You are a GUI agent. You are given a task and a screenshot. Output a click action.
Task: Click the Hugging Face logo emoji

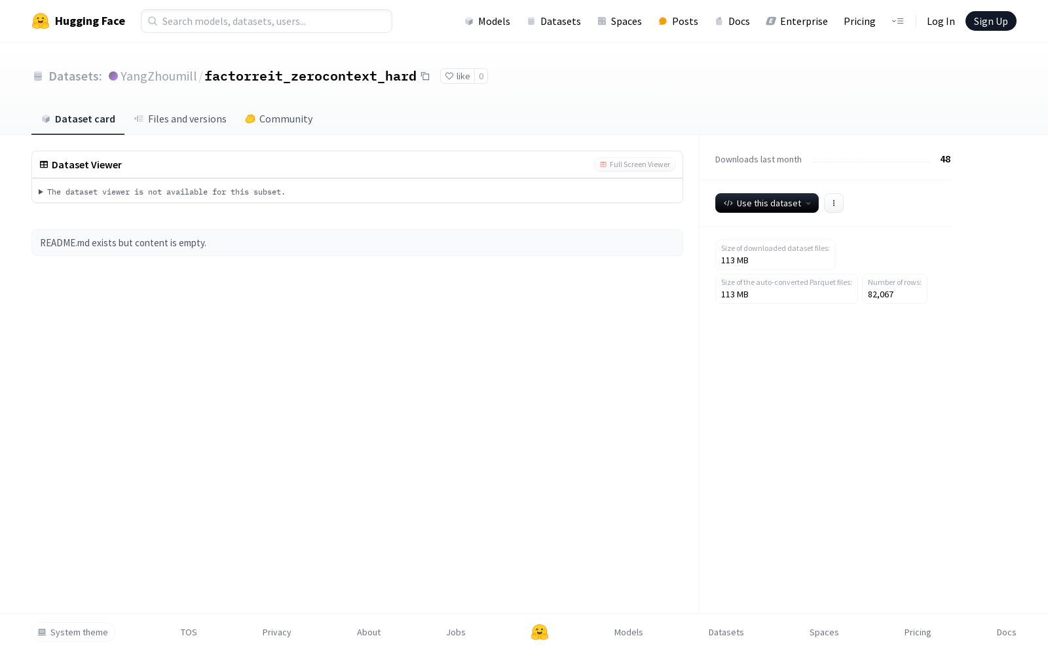coord(41,21)
